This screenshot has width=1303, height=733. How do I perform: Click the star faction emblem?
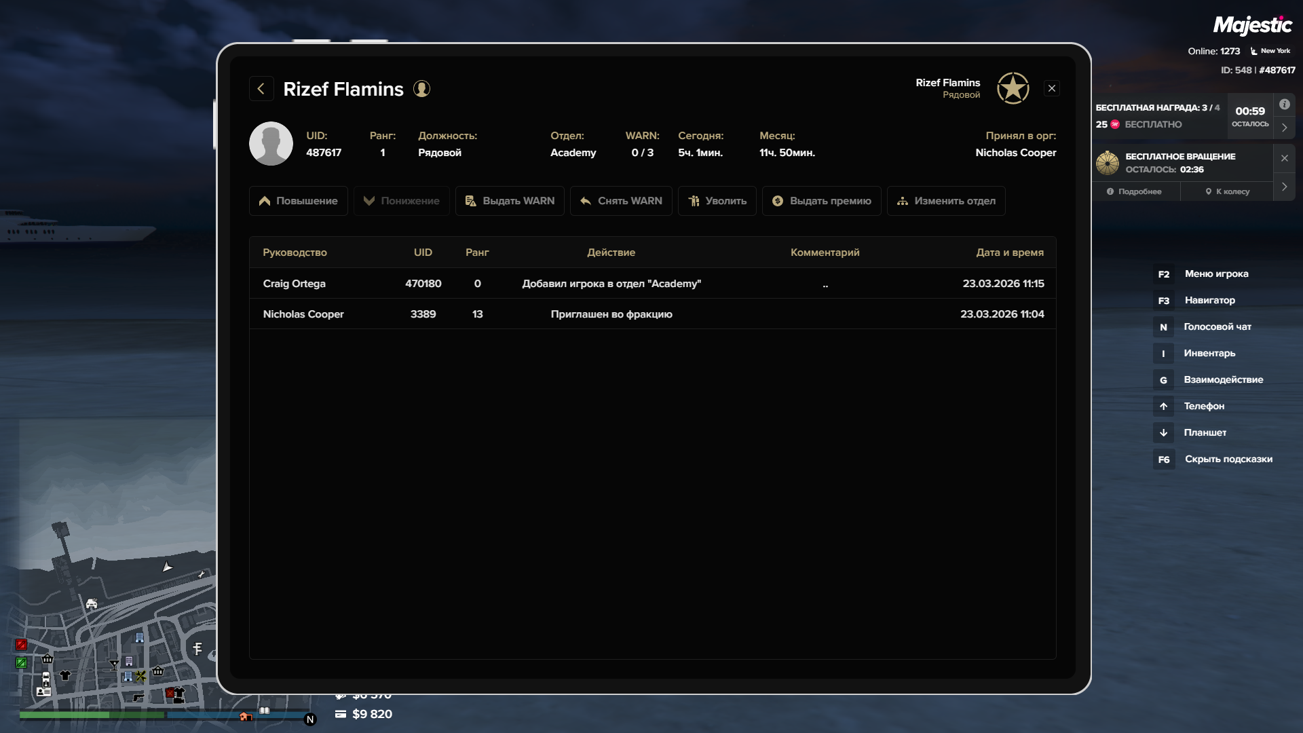1013,88
